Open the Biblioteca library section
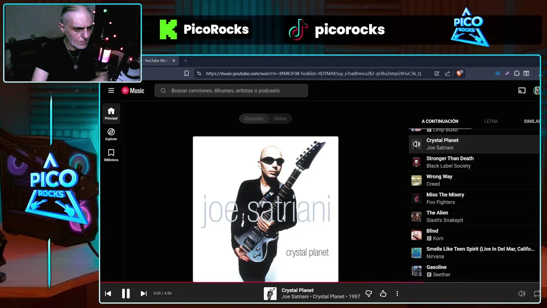The width and height of the screenshot is (547, 308). click(x=111, y=155)
